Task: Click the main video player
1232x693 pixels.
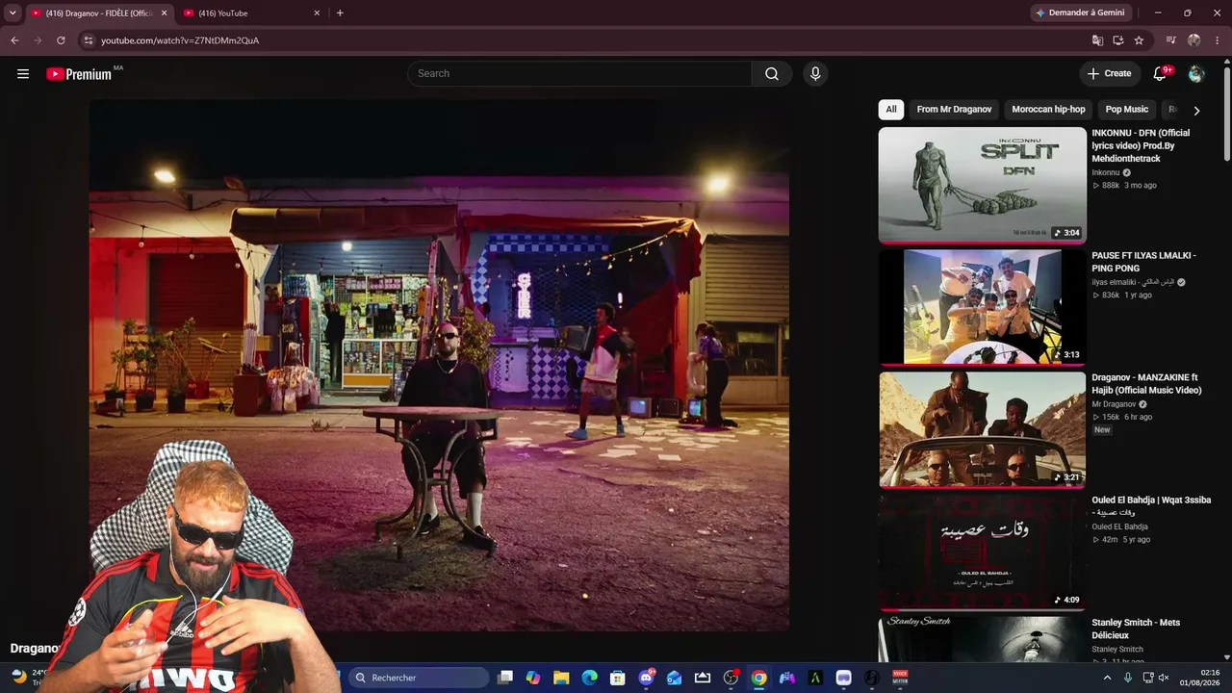Action: click(x=439, y=366)
